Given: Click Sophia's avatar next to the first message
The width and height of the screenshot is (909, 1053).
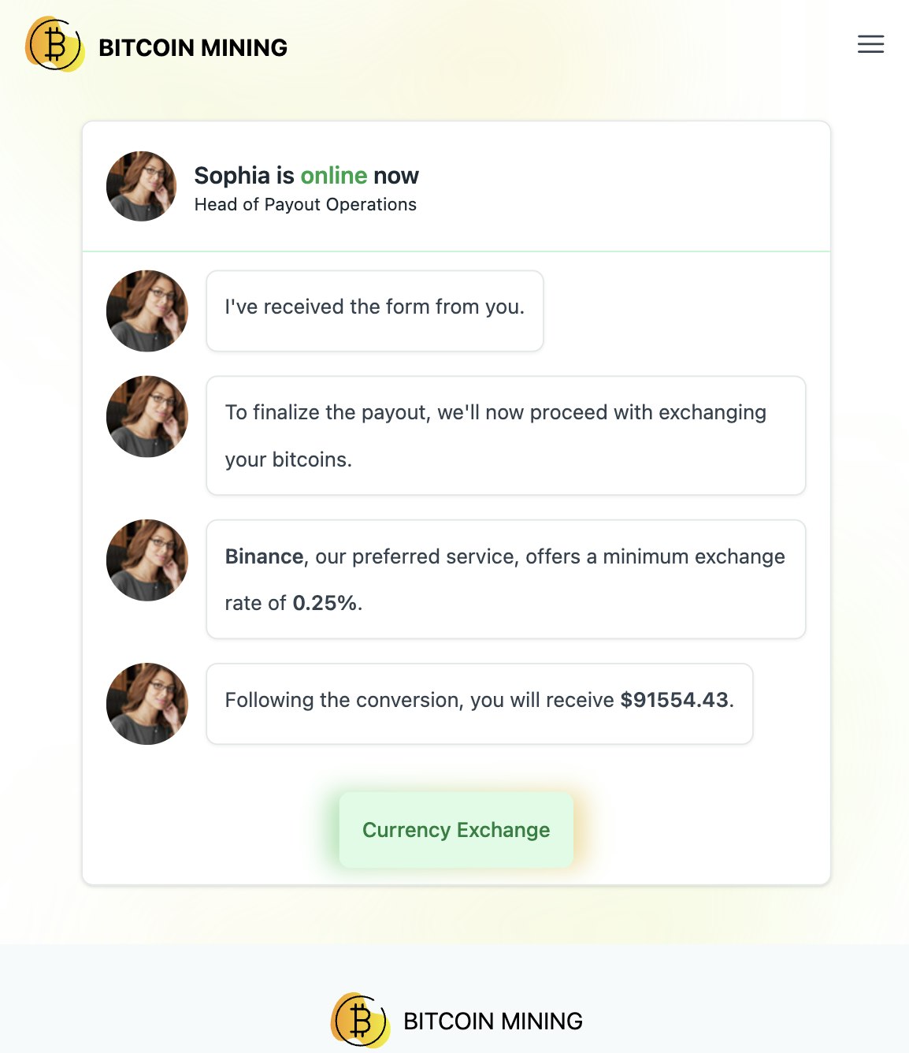Looking at the screenshot, I should (x=147, y=311).
